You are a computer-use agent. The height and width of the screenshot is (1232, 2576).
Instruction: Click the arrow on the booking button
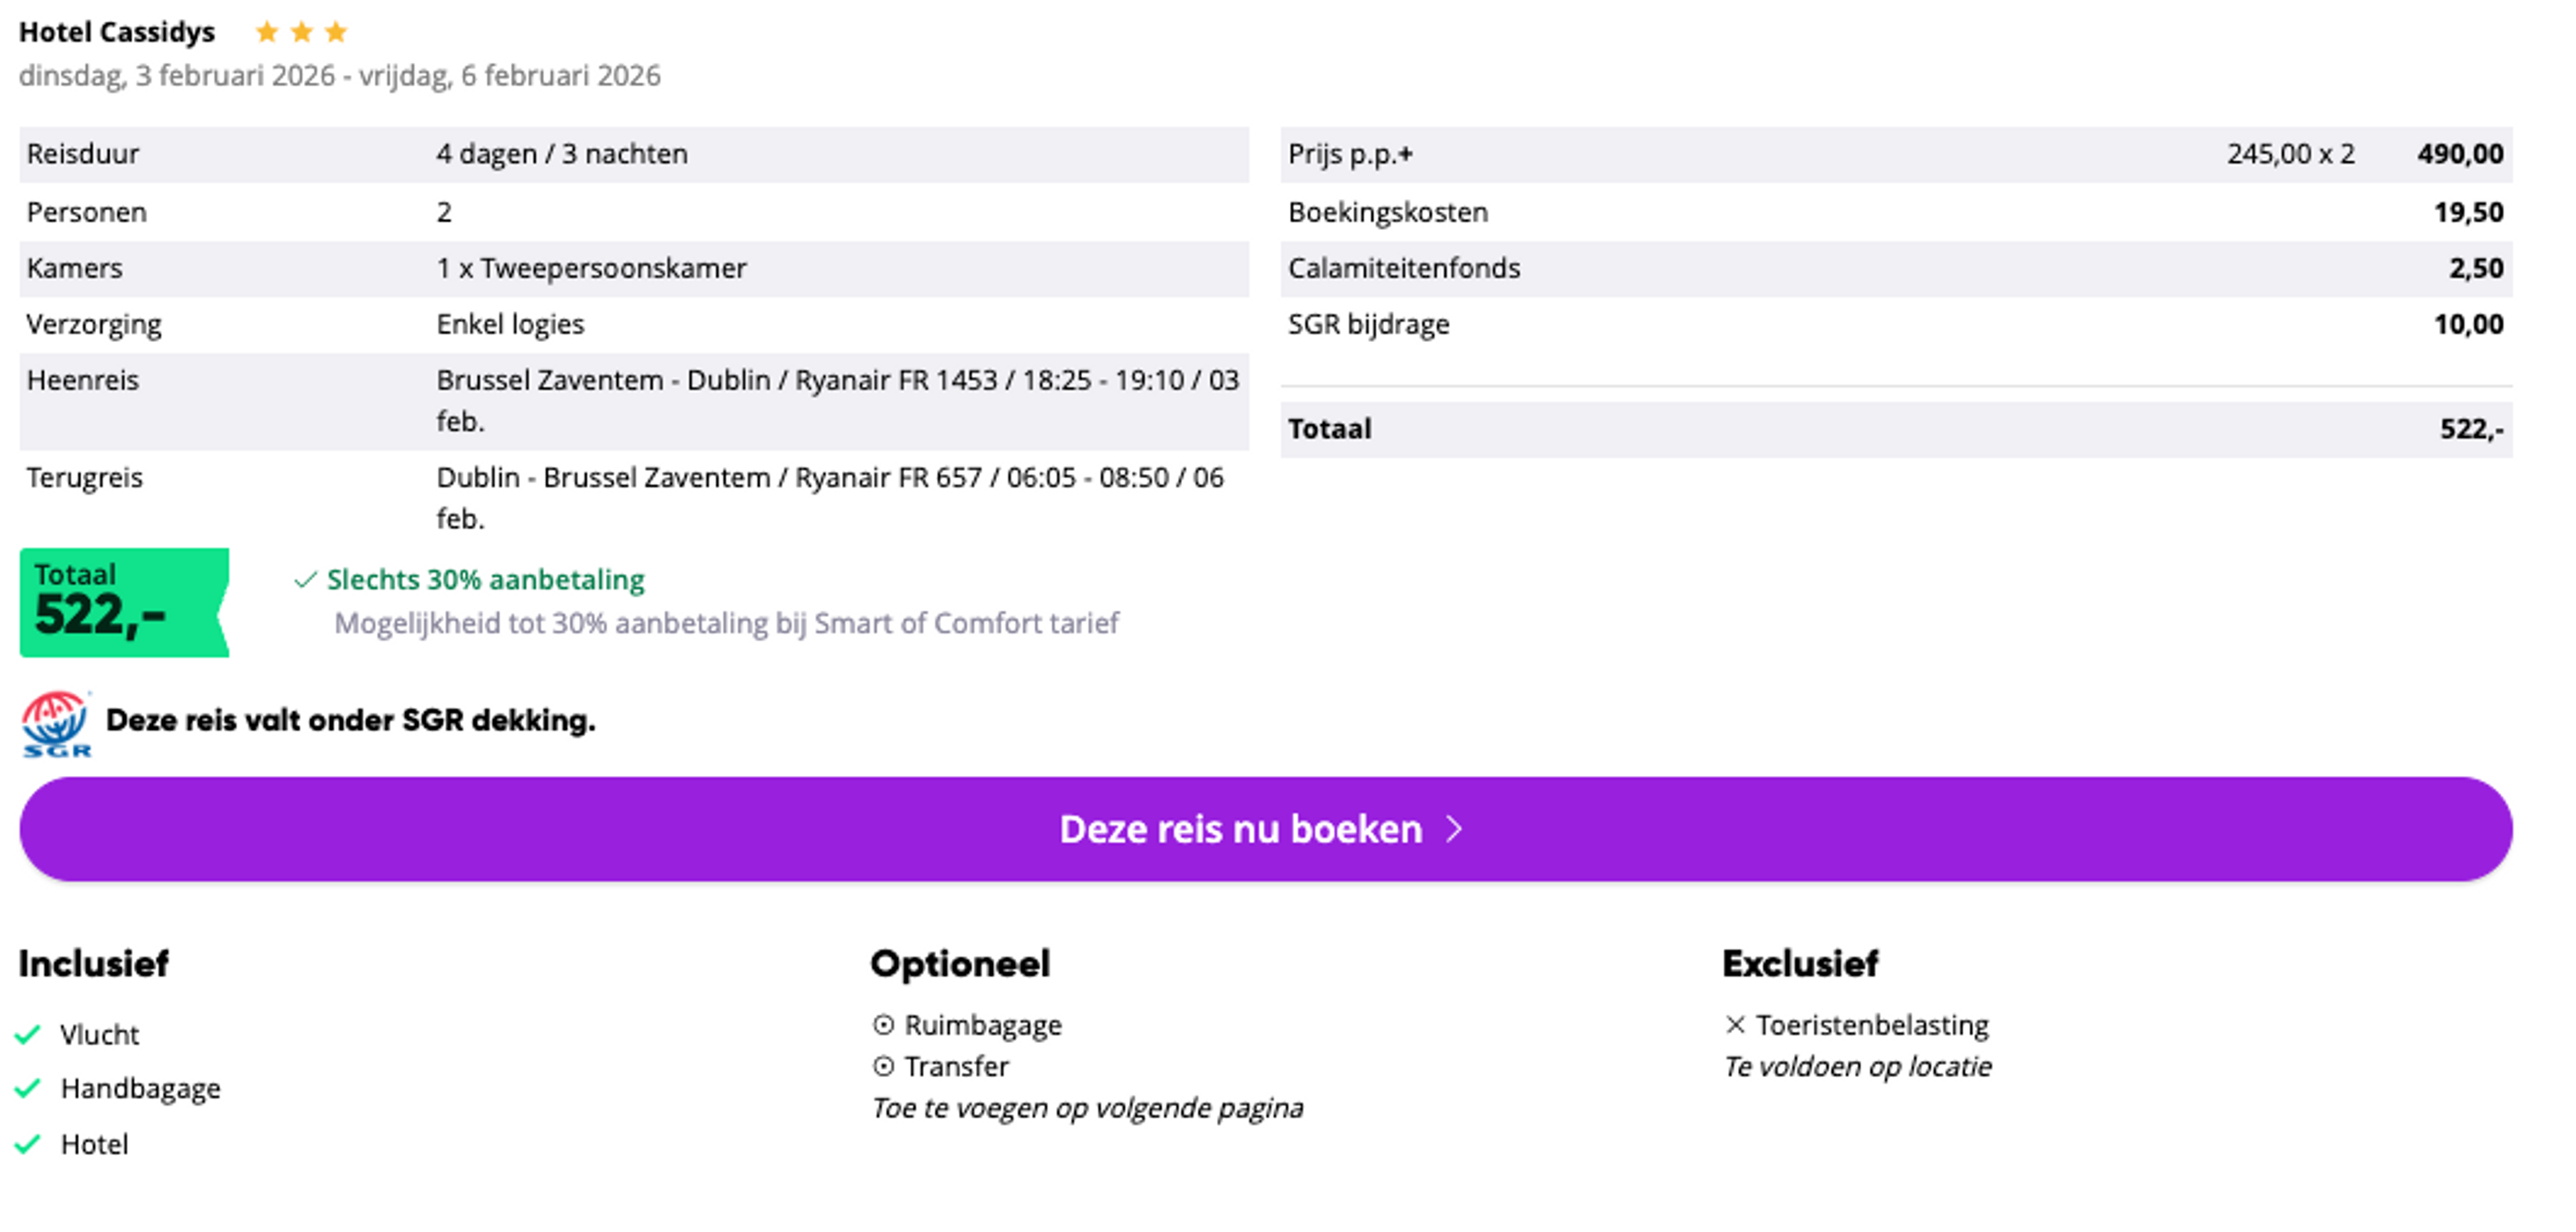tap(1455, 829)
